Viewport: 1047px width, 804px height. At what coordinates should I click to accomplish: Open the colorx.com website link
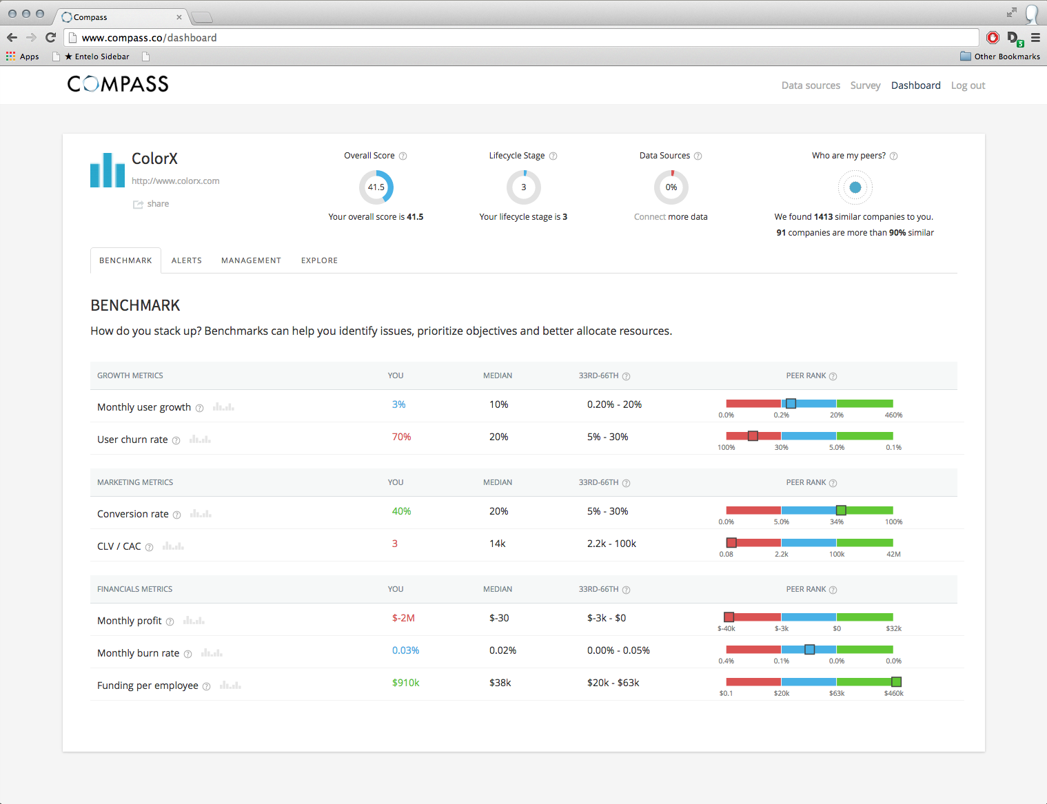[x=176, y=181]
